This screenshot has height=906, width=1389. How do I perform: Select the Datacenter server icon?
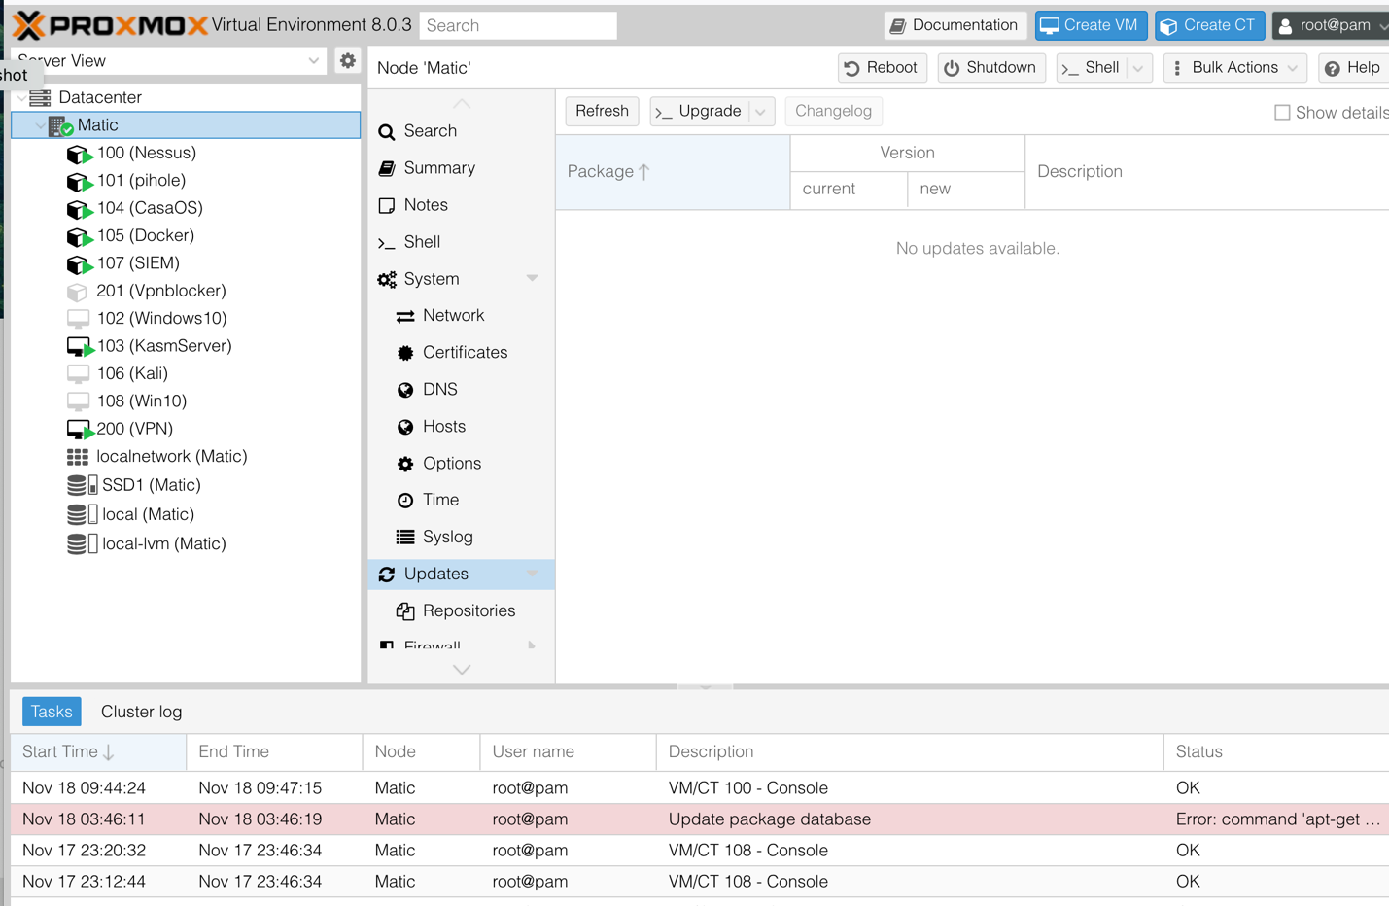tap(40, 97)
